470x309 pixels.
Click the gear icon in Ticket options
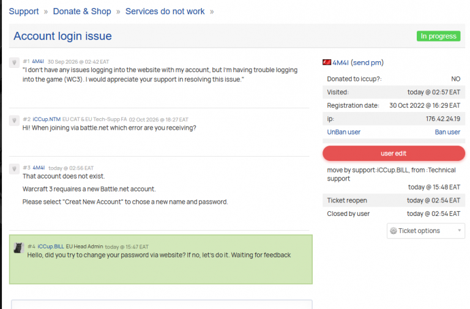click(x=394, y=231)
